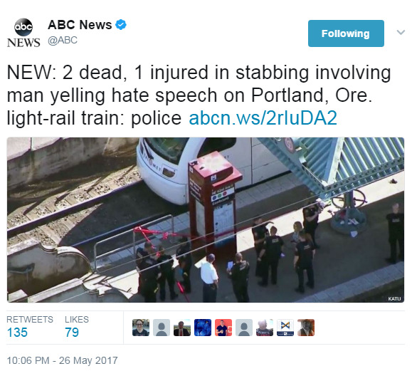The image size is (412, 371).
Task: Open the @ABC handle
Action: (x=63, y=40)
